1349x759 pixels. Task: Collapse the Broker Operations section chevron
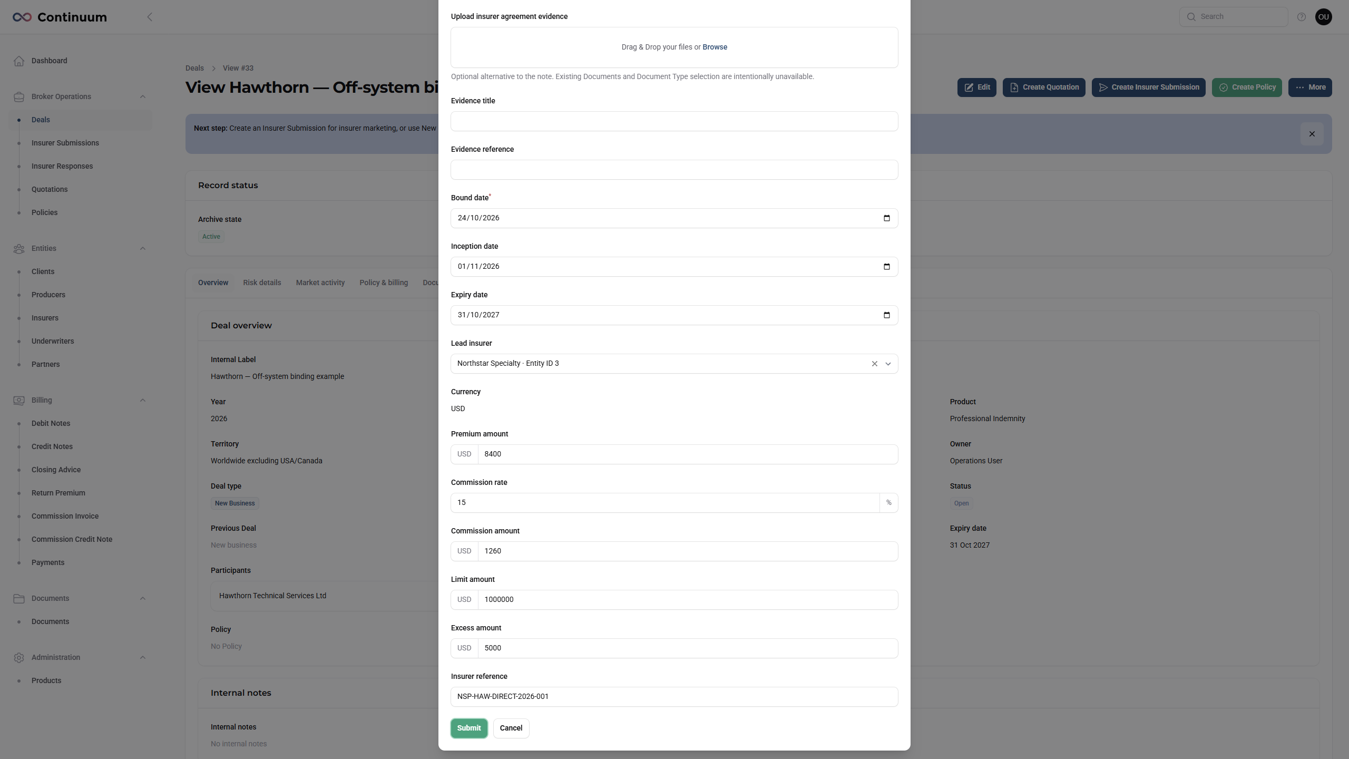(x=143, y=97)
